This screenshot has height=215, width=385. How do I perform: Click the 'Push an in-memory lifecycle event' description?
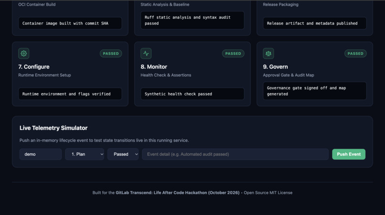click(104, 140)
